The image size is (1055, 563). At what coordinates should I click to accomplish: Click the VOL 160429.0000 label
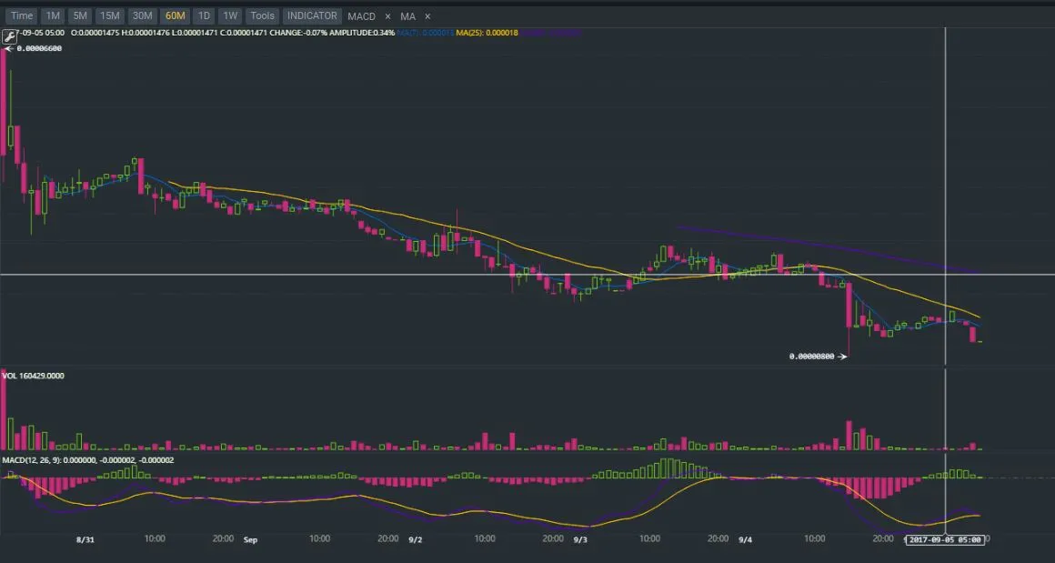pos(33,376)
